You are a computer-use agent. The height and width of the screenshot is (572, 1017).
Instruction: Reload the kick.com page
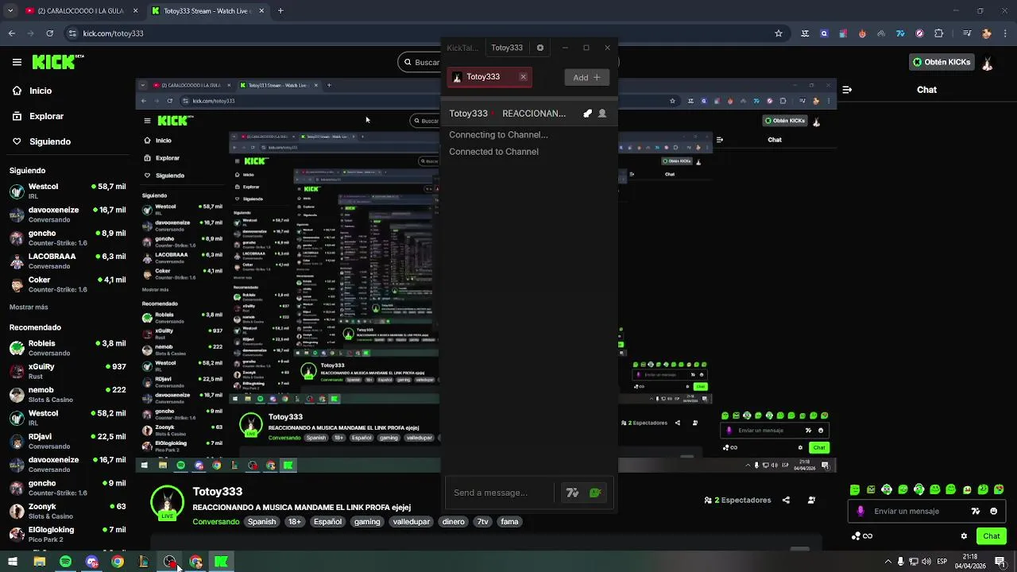tap(49, 33)
